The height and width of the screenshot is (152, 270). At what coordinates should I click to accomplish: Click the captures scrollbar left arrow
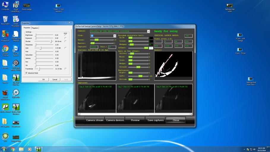pos(79,114)
